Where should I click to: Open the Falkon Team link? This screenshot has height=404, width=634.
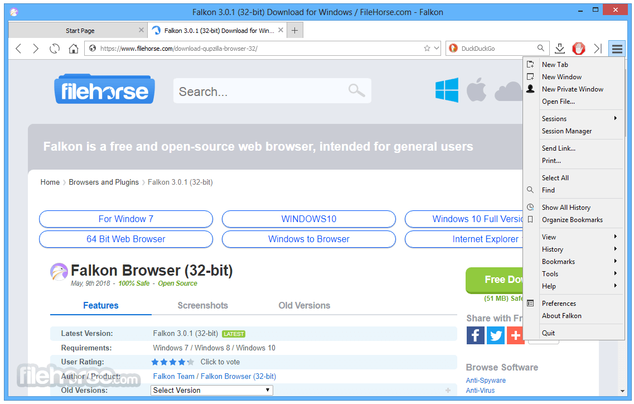point(173,377)
